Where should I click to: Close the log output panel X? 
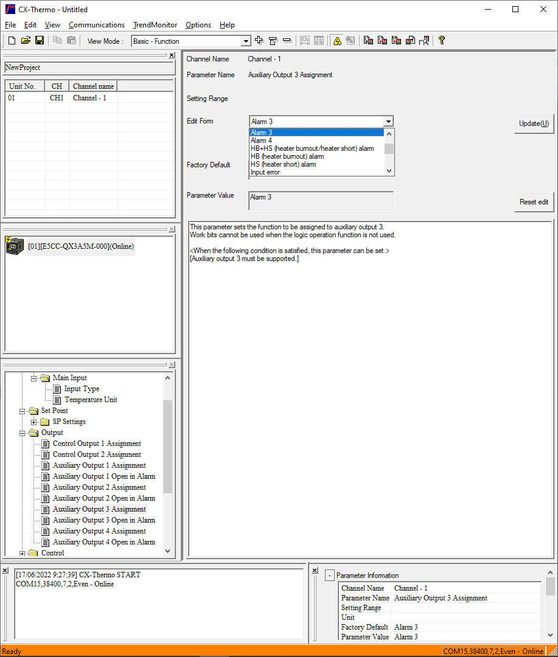click(5, 570)
